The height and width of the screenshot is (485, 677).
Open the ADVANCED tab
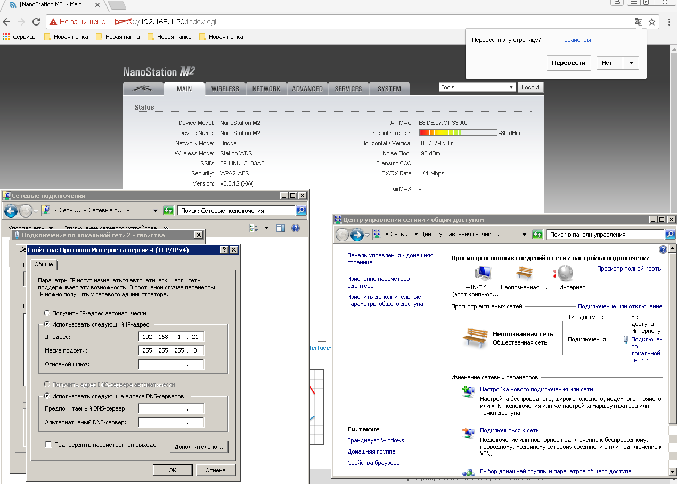coord(307,89)
